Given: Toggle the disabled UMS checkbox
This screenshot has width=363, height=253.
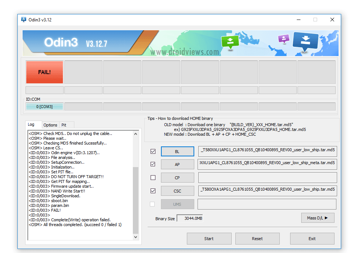Looking at the screenshot, I should pyautogui.click(x=152, y=204).
